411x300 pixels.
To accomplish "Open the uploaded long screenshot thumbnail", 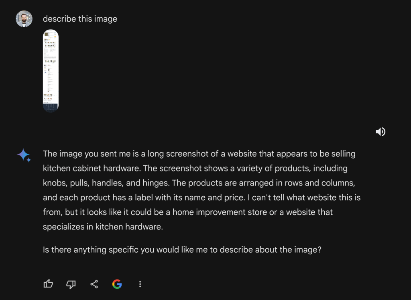I will click(x=51, y=70).
